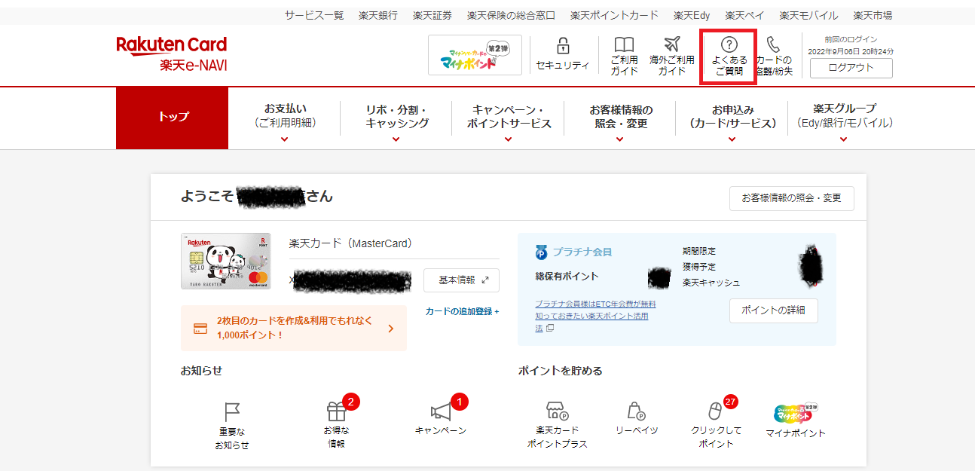Viewport: 975px width, 471px height.
Task: Expand the お申込み(カード/サービス) menu
Action: 732,123
